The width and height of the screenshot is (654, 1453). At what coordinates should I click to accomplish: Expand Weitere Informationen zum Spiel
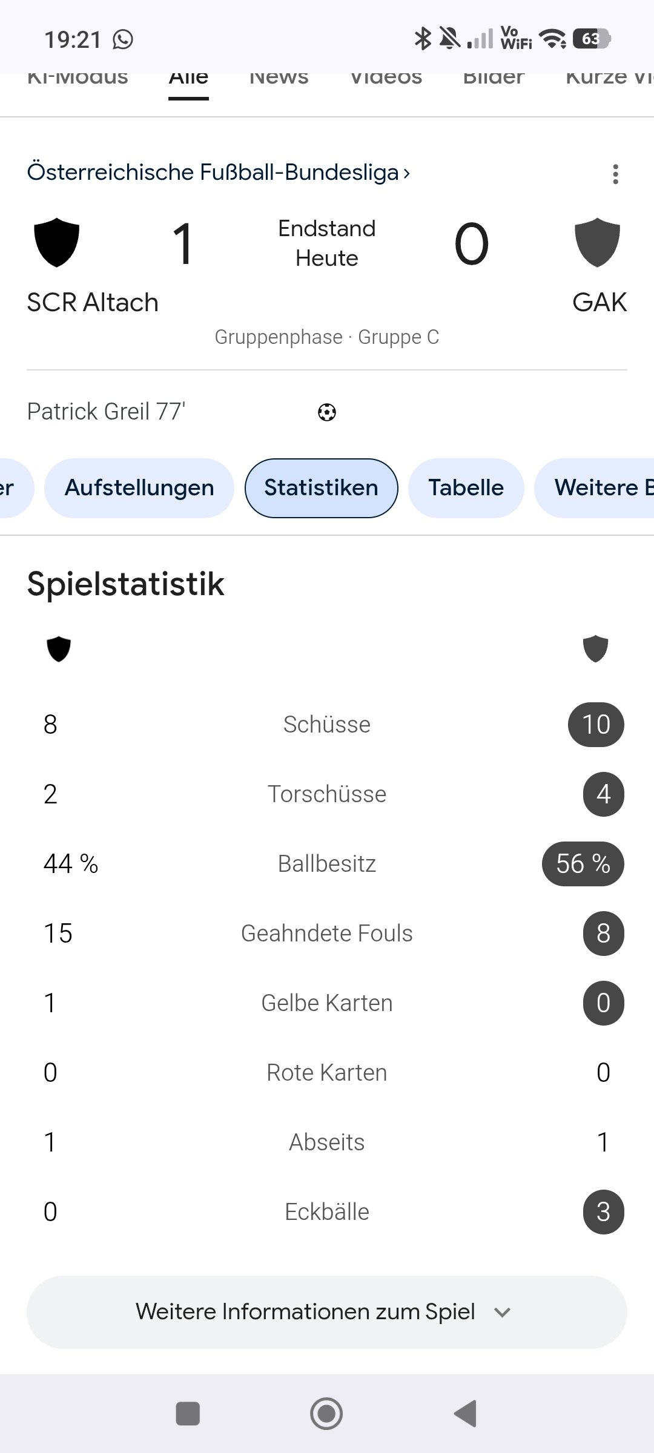pyautogui.click(x=327, y=1312)
